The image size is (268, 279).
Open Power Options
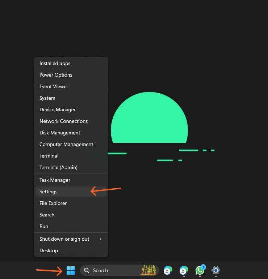pos(71,75)
